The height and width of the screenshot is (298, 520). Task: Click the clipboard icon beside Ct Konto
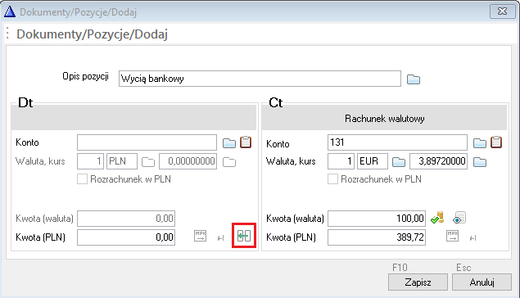click(x=496, y=142)
